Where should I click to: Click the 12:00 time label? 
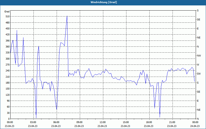point(102,122)
